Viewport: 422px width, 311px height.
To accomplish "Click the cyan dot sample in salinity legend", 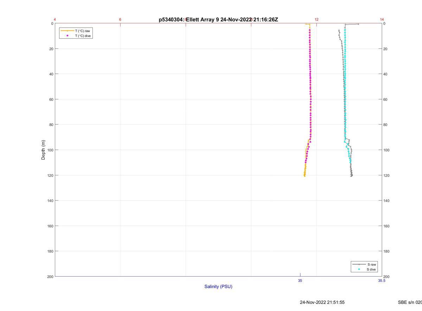I will [359, 270].
